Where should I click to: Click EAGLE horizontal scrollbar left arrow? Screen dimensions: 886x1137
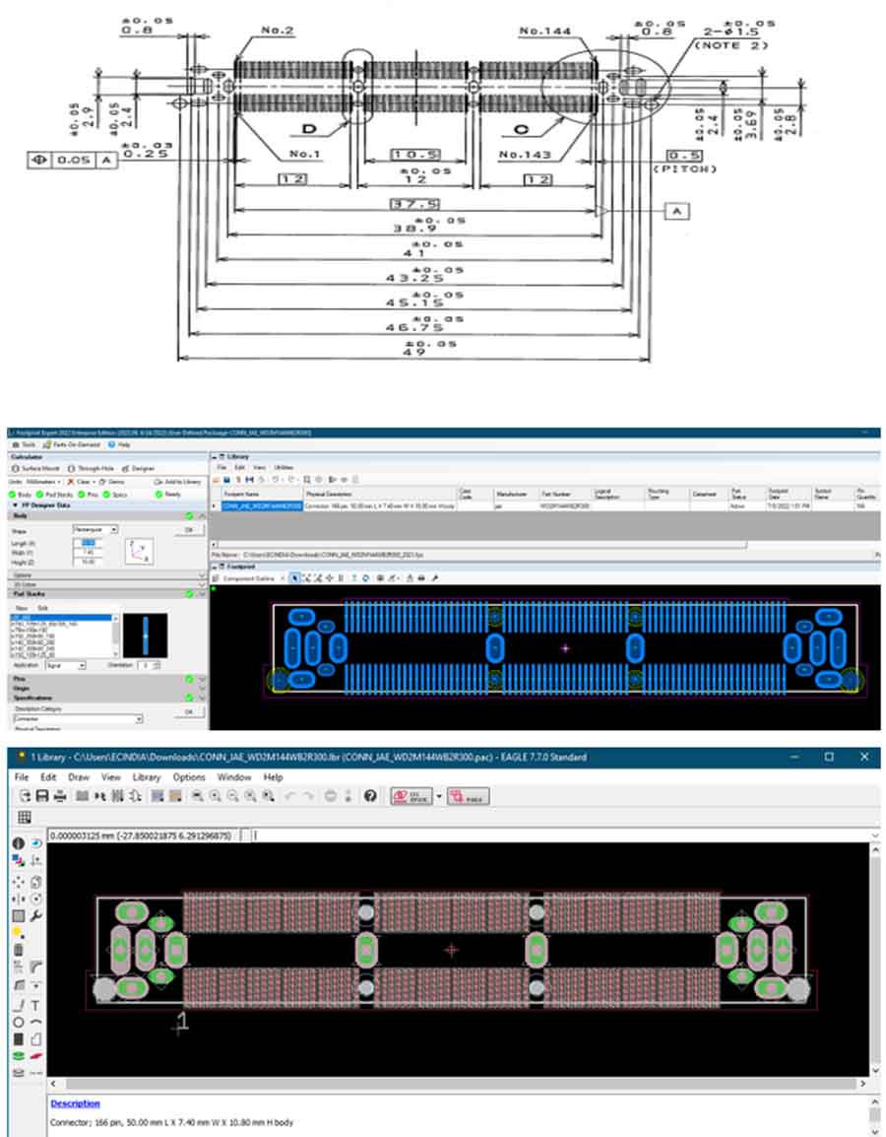[x=54, y=1084]
